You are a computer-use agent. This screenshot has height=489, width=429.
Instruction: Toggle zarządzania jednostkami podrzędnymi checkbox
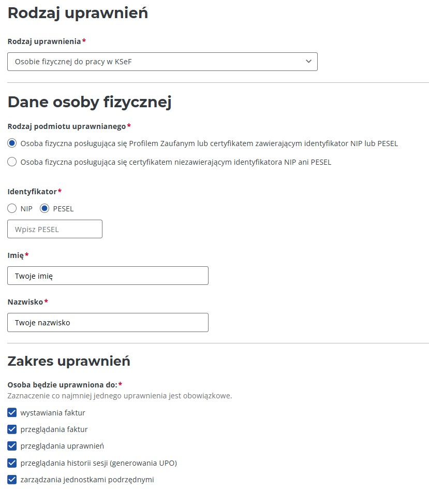(12, 479)
